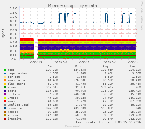Click committed max value 1.14G
The image size is (145, 129).
[x=137, y=108]
